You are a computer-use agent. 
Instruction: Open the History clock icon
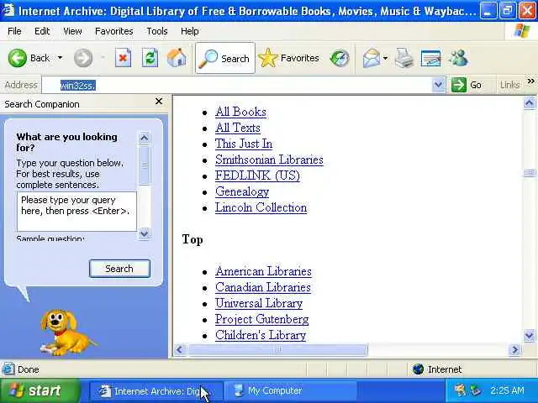(x=340, y=58)
